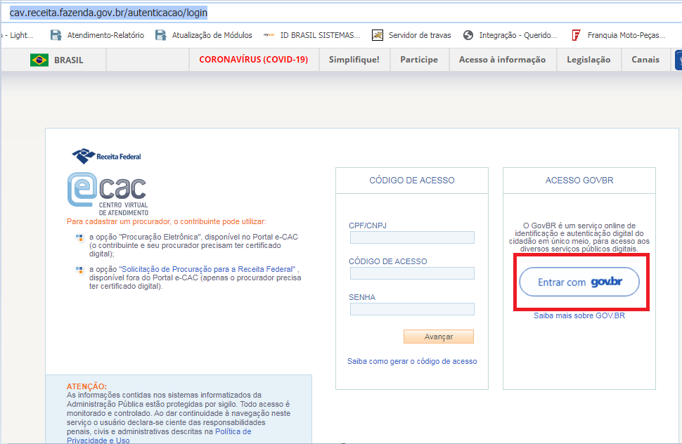The image size is (682, 444).
Task: Open Saiba como gerar o código de acesso
Action: click(412, 362)
